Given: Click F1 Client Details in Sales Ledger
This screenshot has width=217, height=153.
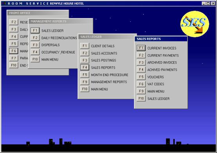Looking at the screenshot, I should point(85,46).
